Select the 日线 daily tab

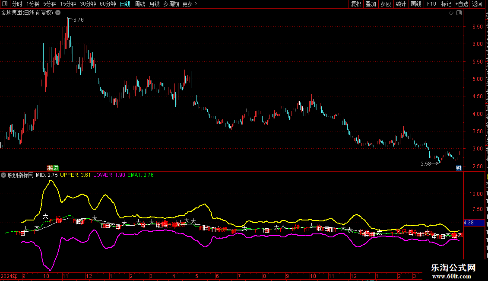pos(125,4)
